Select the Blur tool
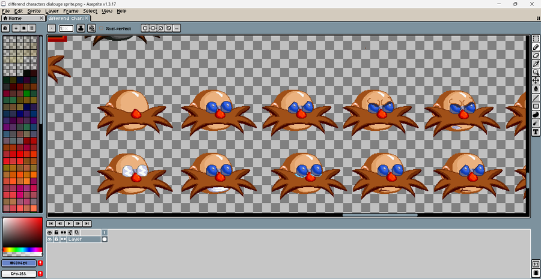 click(536, 122)
